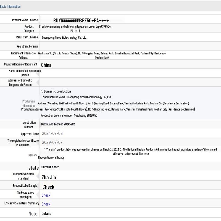Click the empty Address of Domestic Responsible Person field
Image resolution: width=221 pixels, height=221 pixels.
[x=130, y=82]
